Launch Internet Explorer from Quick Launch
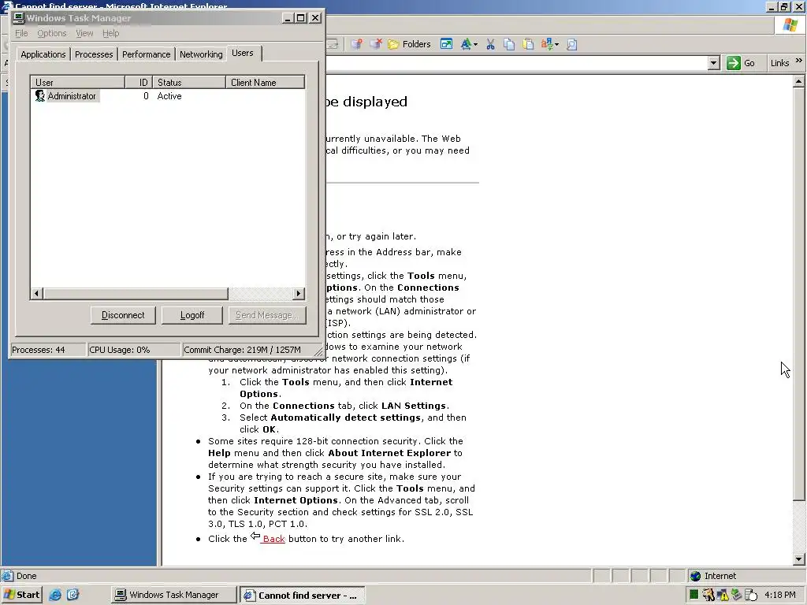807x605 pixels. pos(55,595)
